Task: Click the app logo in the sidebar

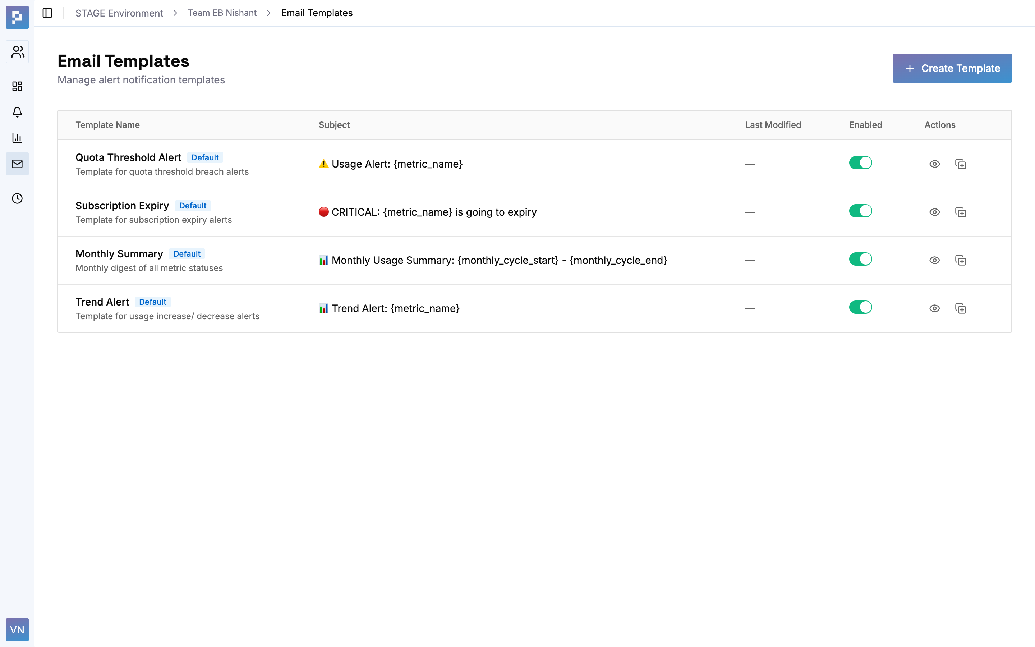Action: click(17, 17)
